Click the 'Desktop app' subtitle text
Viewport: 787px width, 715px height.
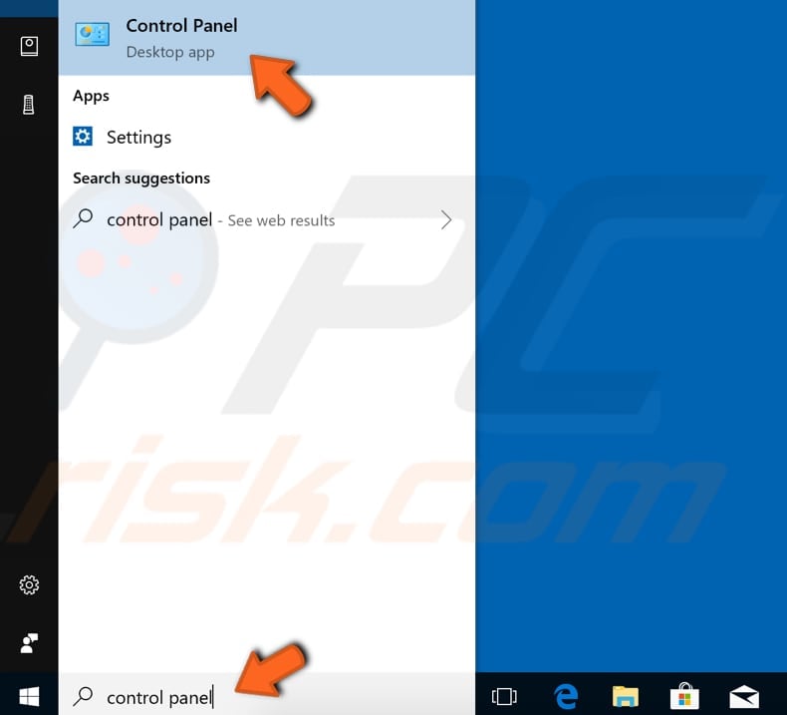170,52
